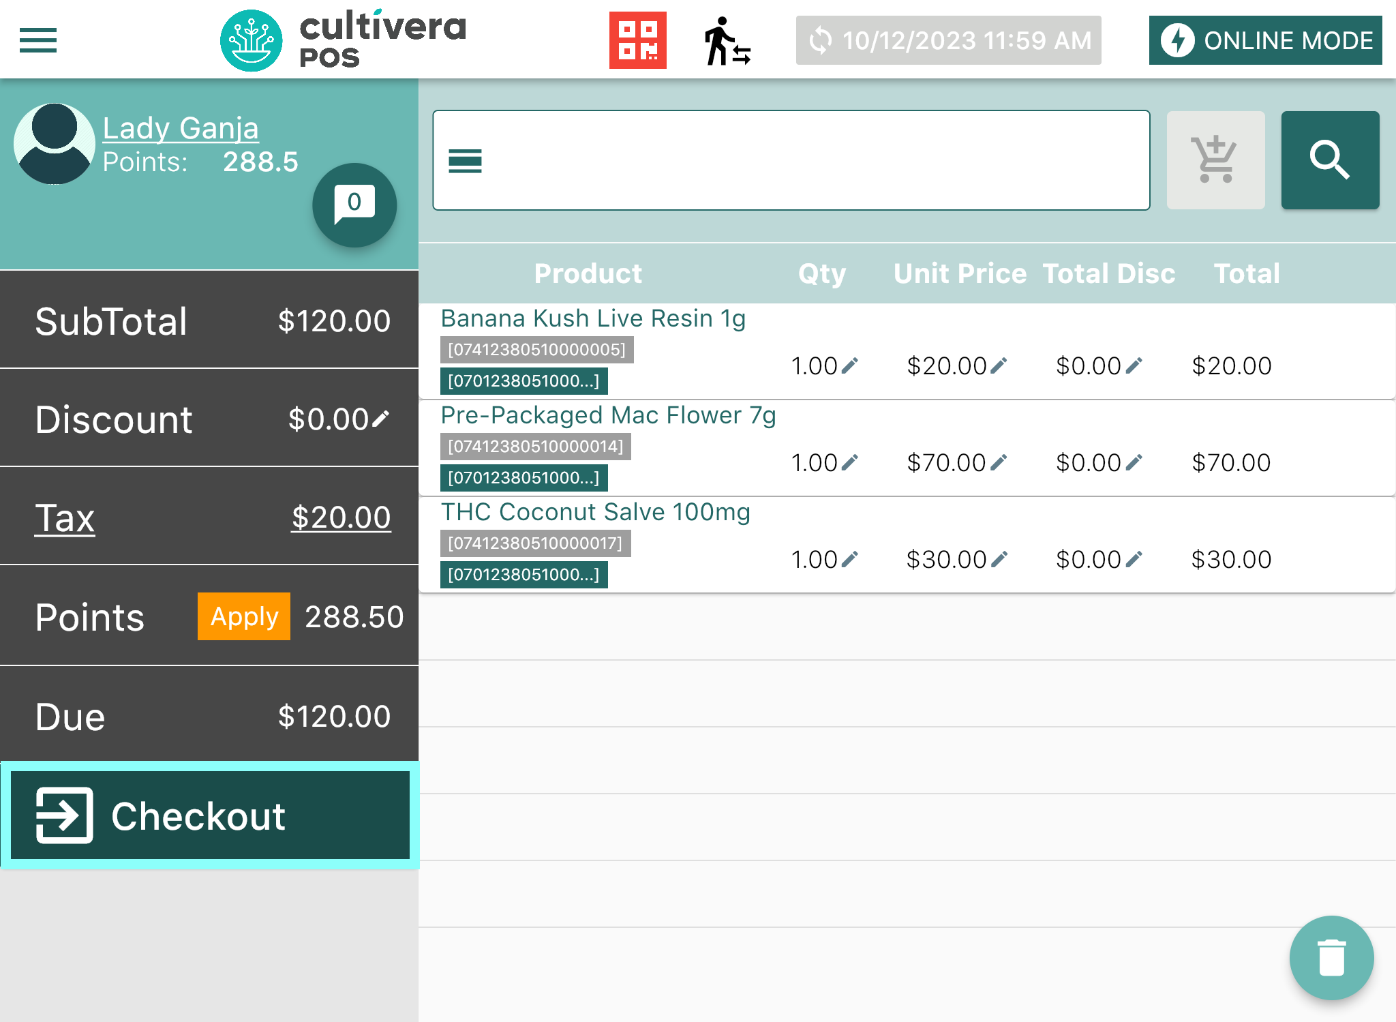The width and height of the screenshot is (1396, 1022).
Task: Refresh sync timestamp 10/12/2023 11:59 AM
Action: (x=948, y=40)
